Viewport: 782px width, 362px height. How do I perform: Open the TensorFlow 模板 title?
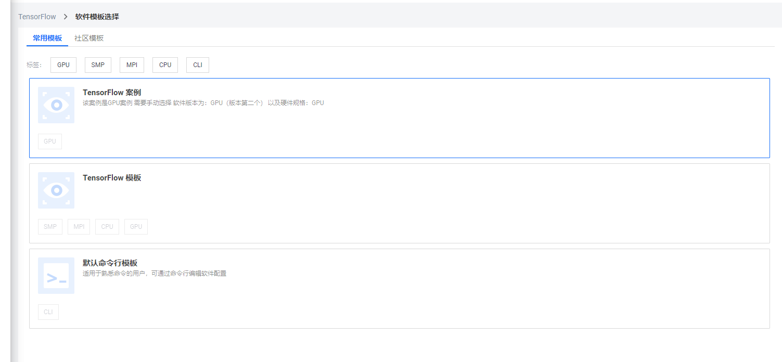point(112,178)
